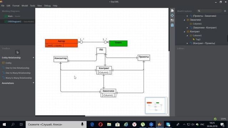
Task: Collapse the Entity-Relationship toolbox section
Action: 33,58
